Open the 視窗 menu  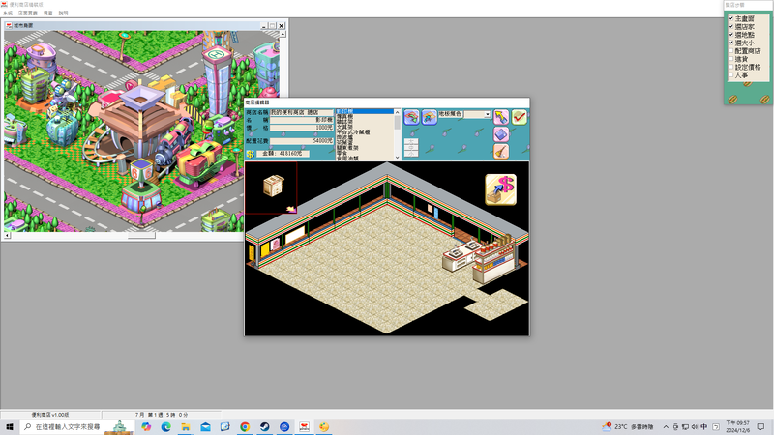47,14
